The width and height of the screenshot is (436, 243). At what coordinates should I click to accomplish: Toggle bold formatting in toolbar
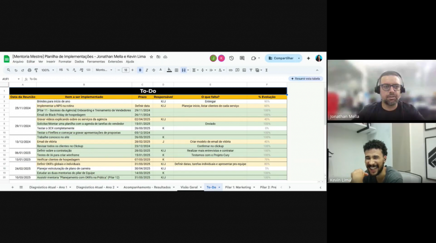point(140,70)
